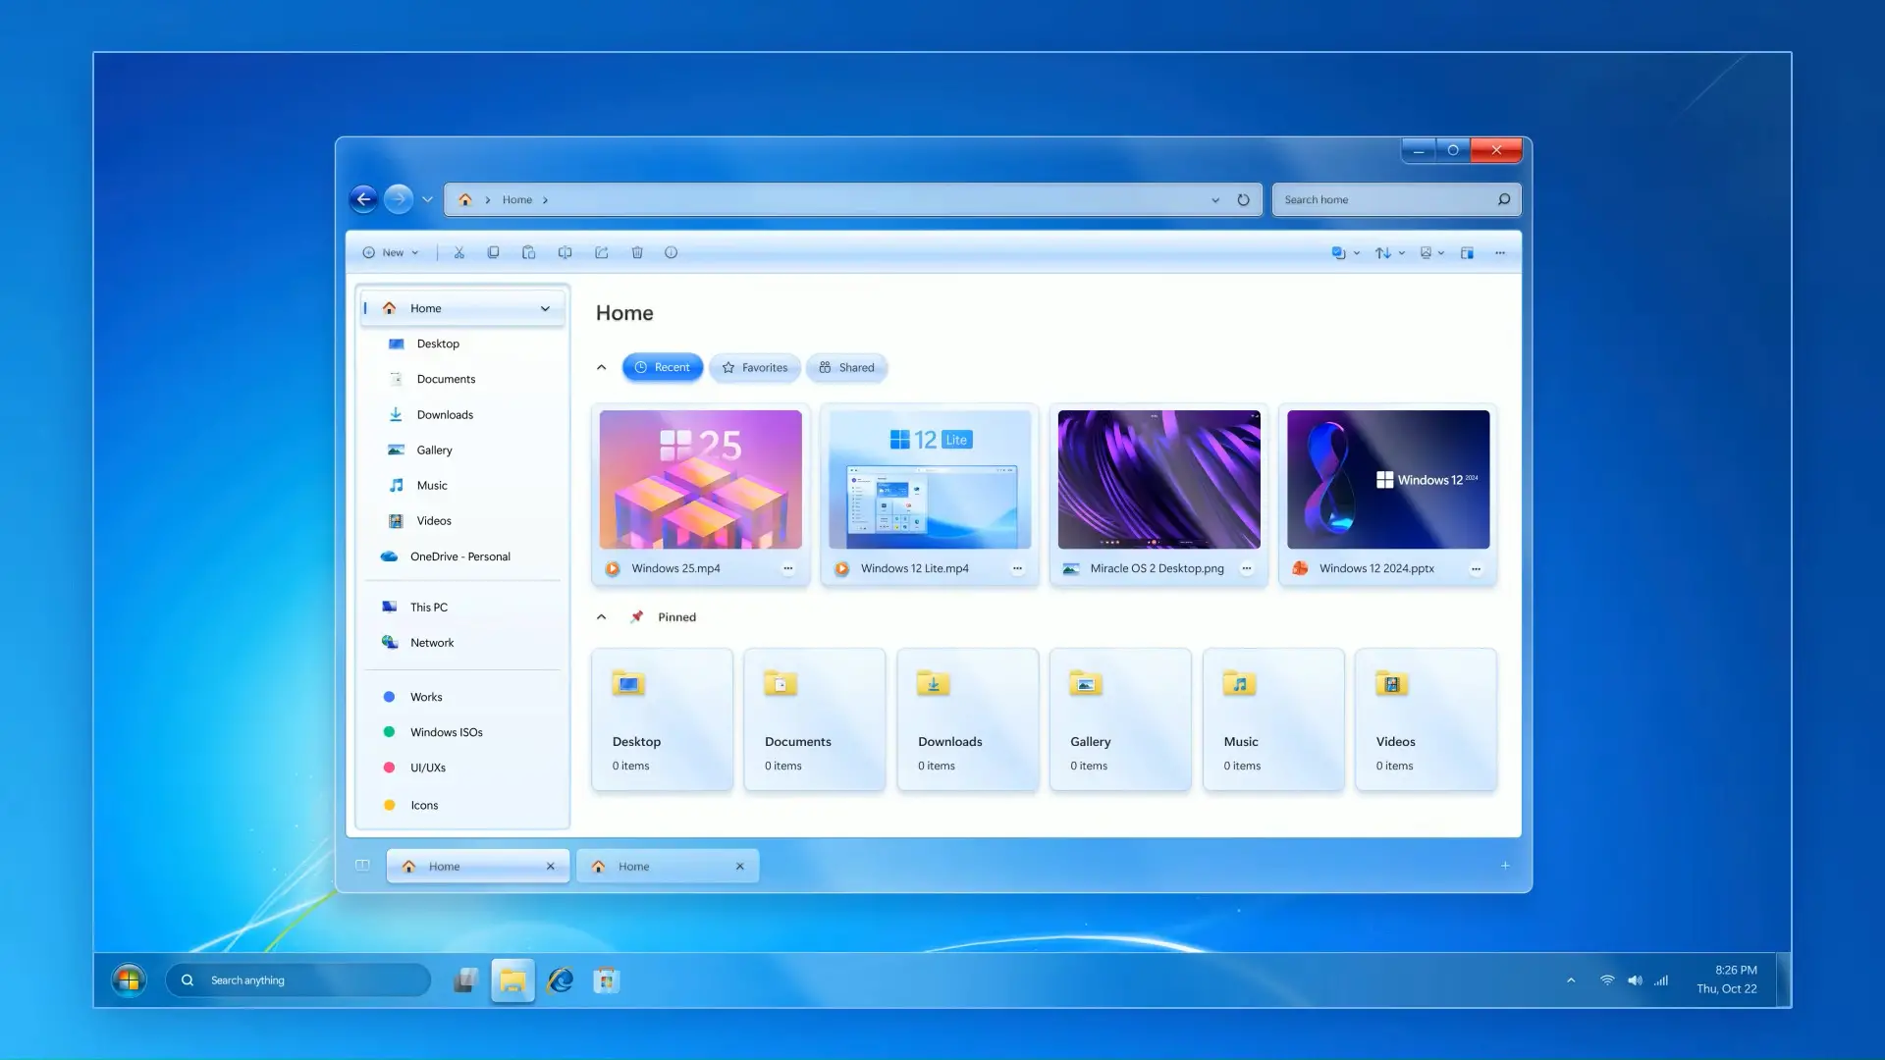
Task: Click the Cut scissors icon in toolbar
Action: click(x=458, y=252)
